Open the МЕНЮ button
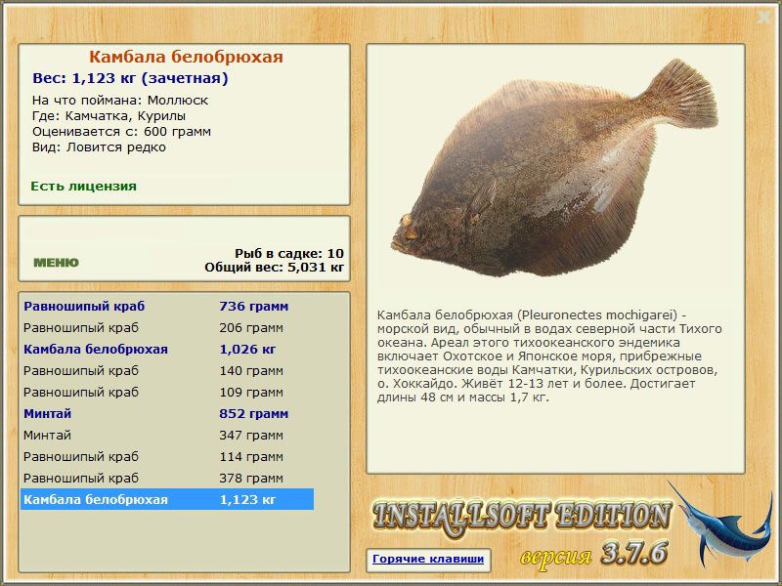This screenshot has width=782, height=586. (x=56, y=263)
